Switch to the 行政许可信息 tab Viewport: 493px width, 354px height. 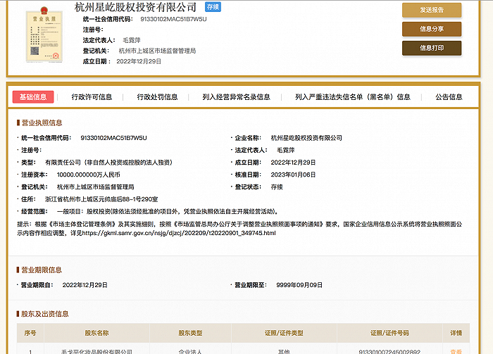pyautogui.click(x=92, y=96)
